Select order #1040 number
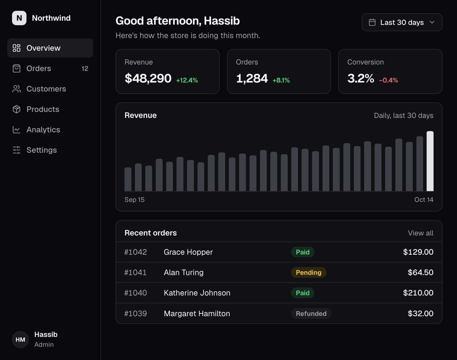This screenshot has height=360, width=457. pyautogui.click(x=136, y=293)
